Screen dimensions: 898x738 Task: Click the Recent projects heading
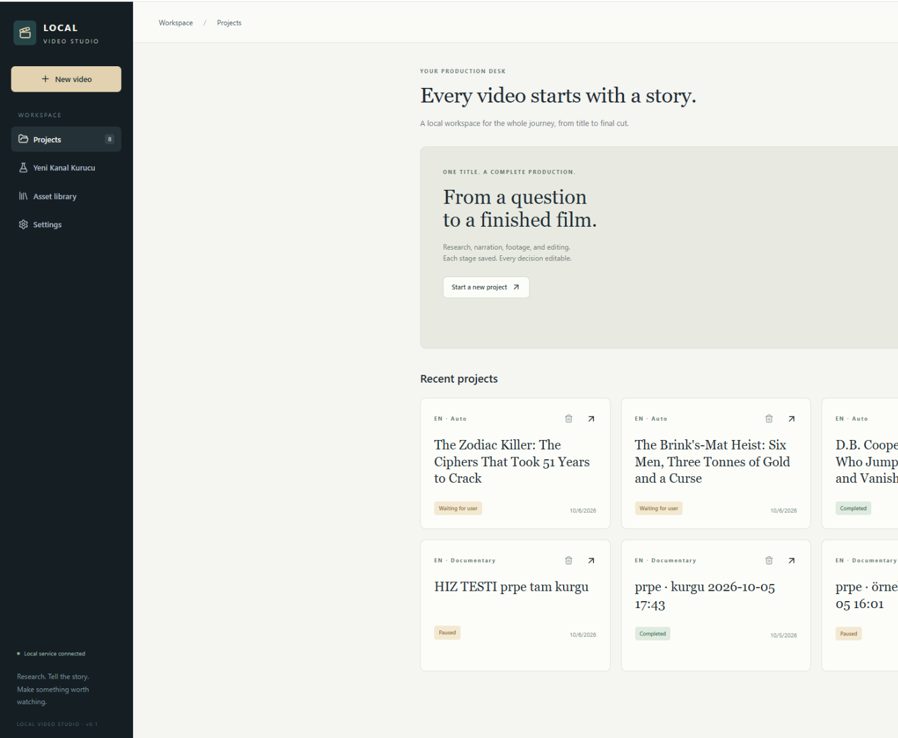(459, 379)
